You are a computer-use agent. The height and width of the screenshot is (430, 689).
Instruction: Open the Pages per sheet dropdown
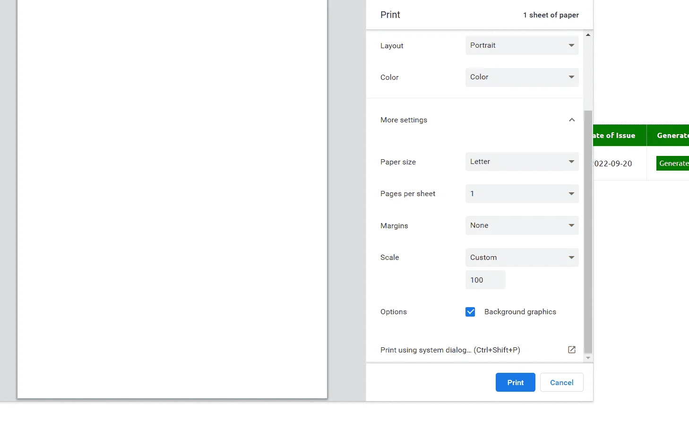click(x=522, y=194)
